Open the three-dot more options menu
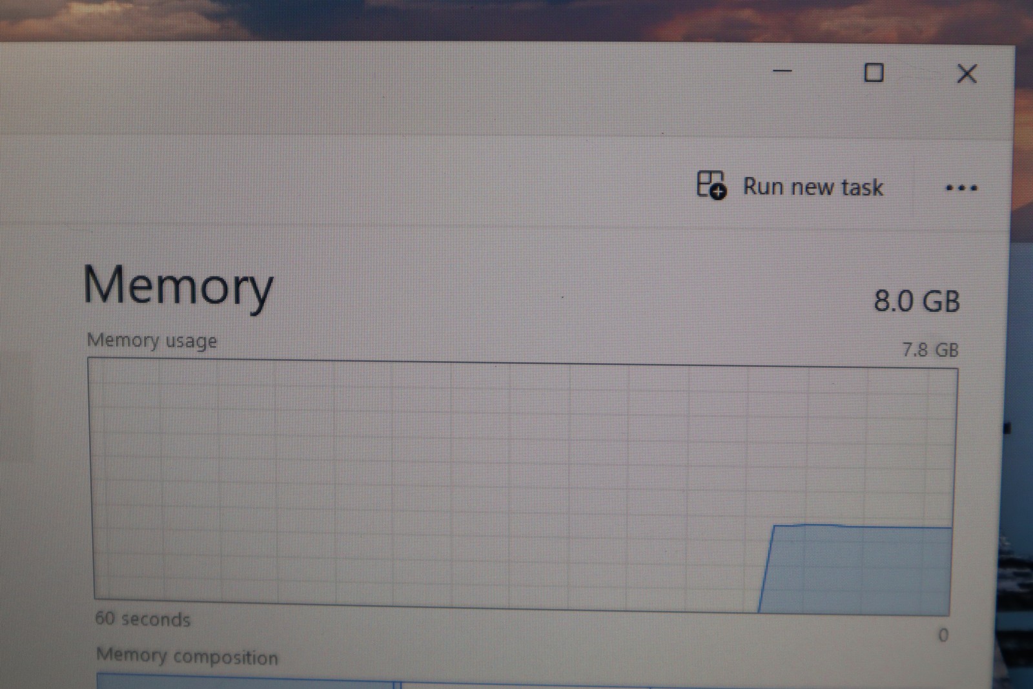 pos(961,189)
